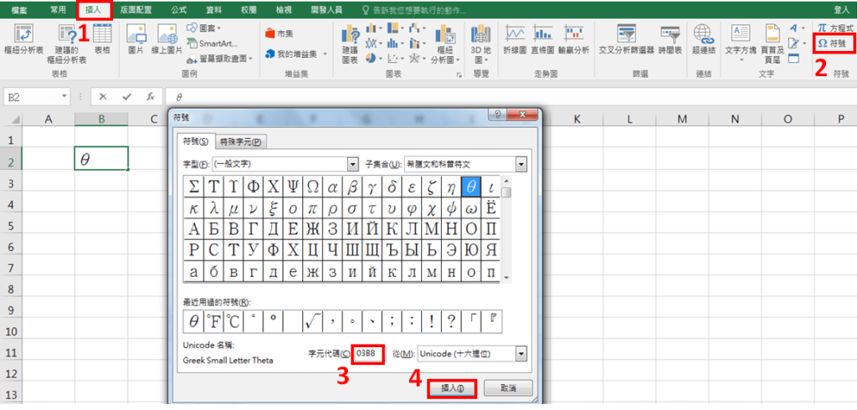This screenshot has height=410, width=857.
Task: Click the Ω 符號 symbol icon
Action: tap(834, 42)
